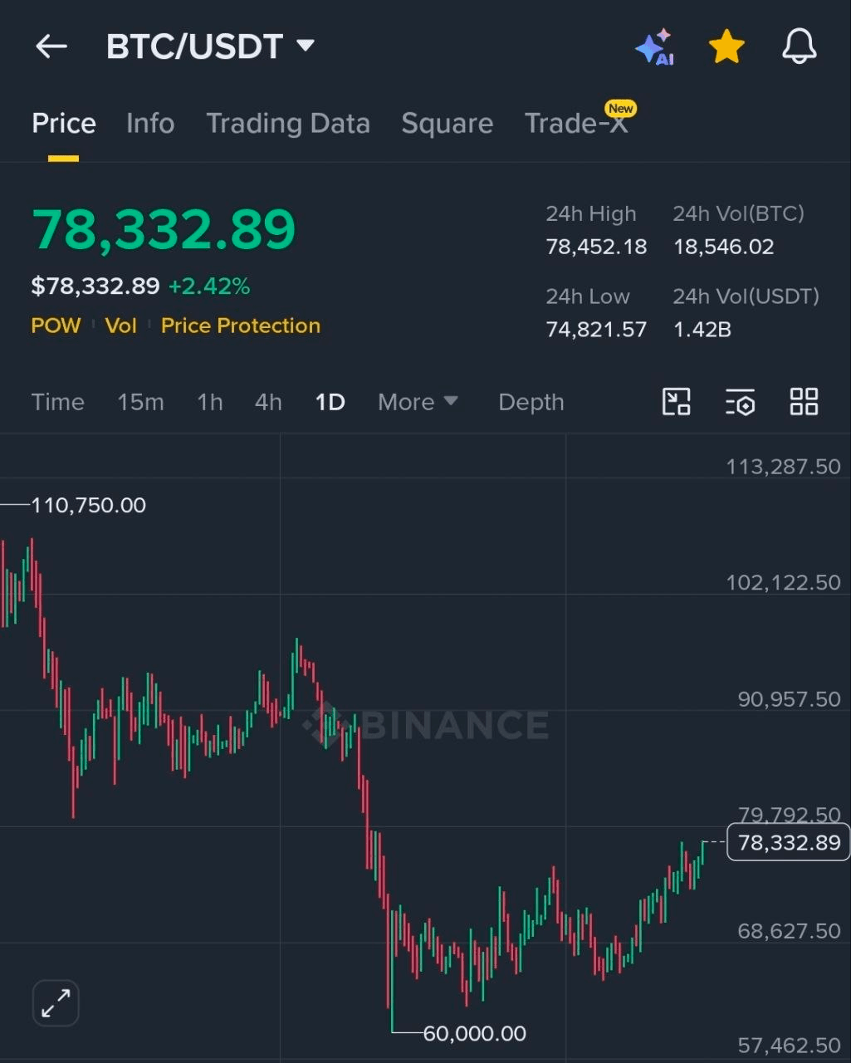Tap the Price Protection tag
Screen dimensions: 851x1063
(x=241, y=326)
